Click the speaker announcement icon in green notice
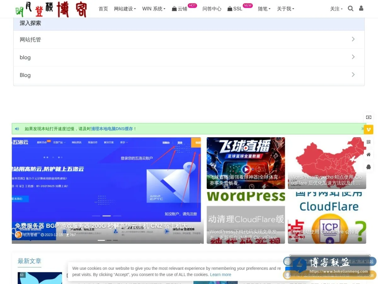 click(17, 129)
